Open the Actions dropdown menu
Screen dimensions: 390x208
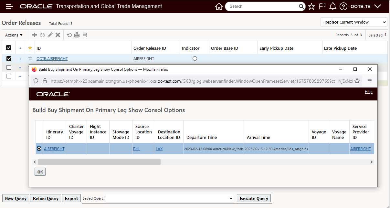click(14, 35)
